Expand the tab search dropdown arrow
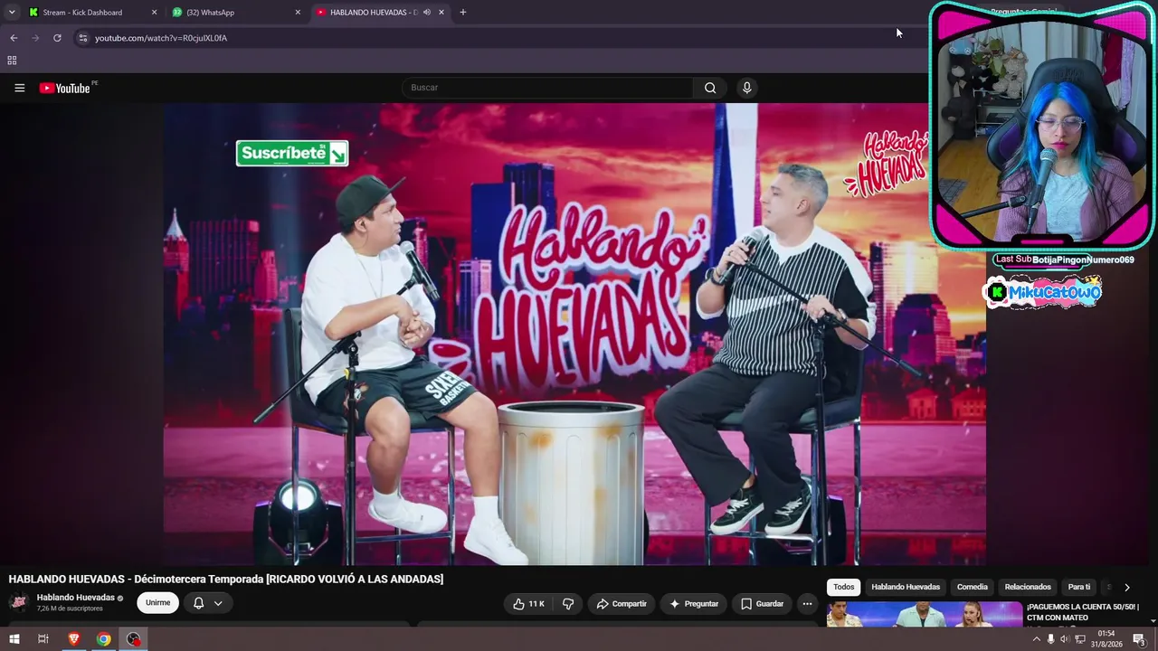This screenshot has width=1158, height=651. (x=11, y=13)
